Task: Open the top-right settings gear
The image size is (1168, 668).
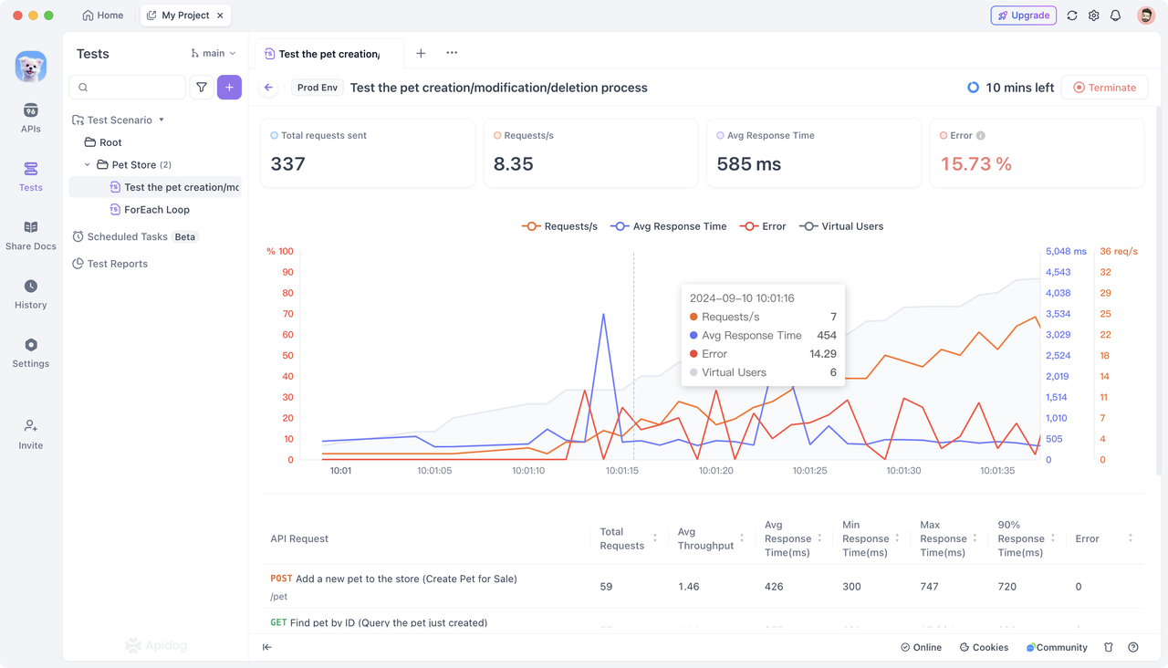Action: tap(1094, 16)
